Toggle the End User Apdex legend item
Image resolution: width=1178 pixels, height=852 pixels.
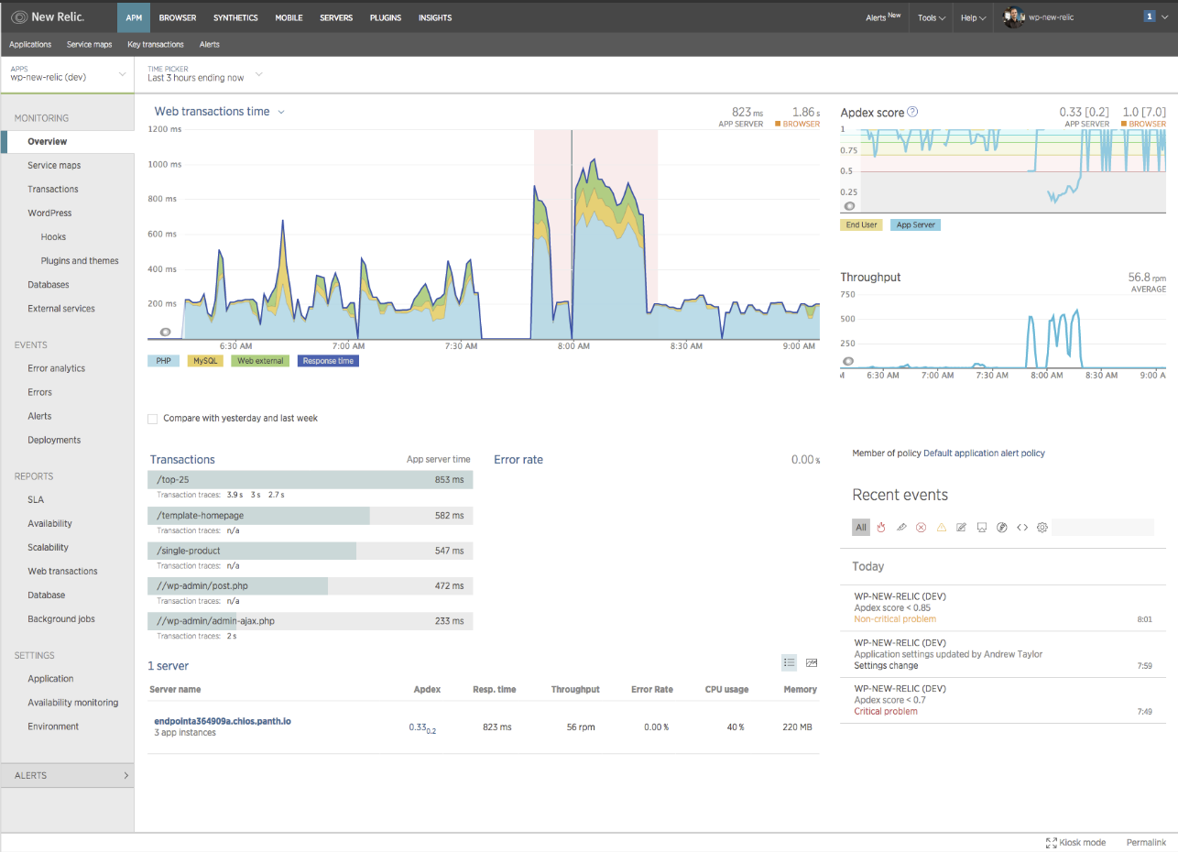click(x=861, y=224)
